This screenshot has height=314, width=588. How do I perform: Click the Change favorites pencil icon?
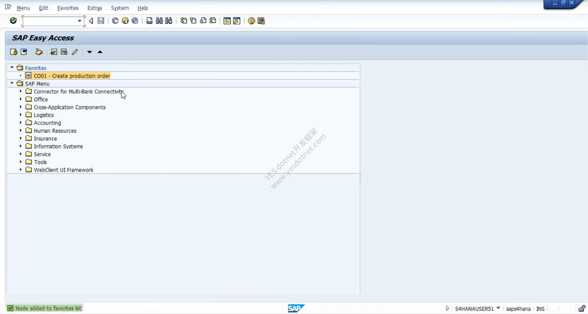click(75, 52)
